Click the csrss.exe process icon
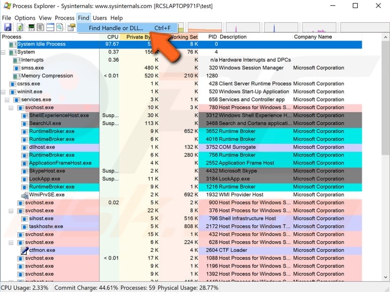 [x=13, y=84]
